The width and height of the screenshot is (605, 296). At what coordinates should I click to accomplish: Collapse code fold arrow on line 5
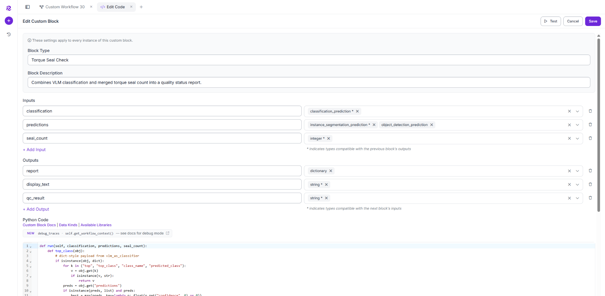click(x=30, y=266)
